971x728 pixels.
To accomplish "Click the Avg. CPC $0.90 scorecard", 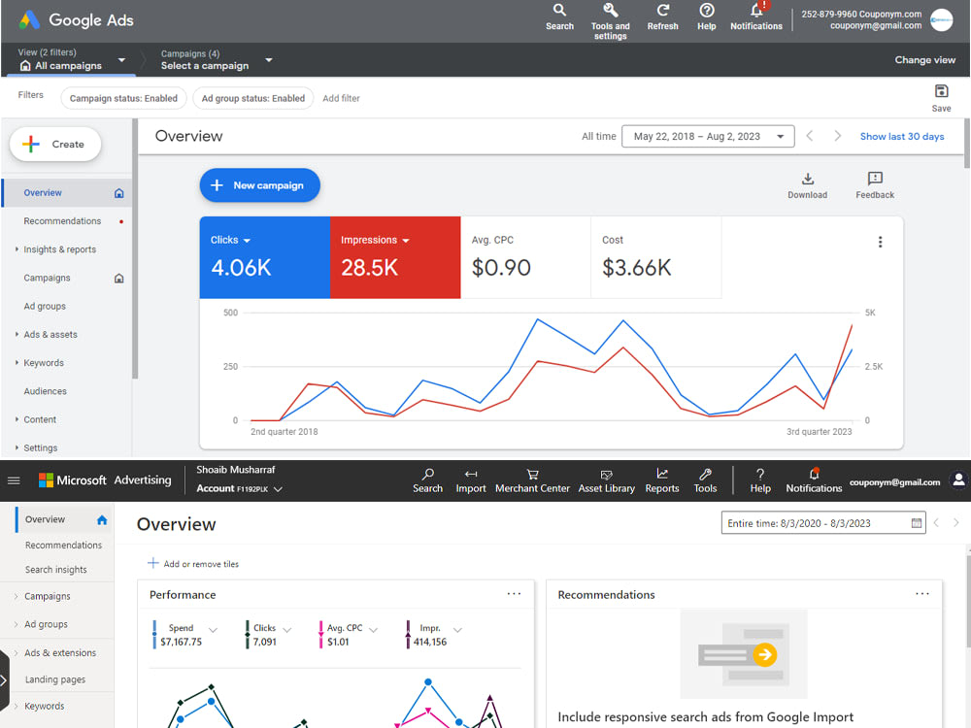I will pyautogui.click(x=525, y=257).
